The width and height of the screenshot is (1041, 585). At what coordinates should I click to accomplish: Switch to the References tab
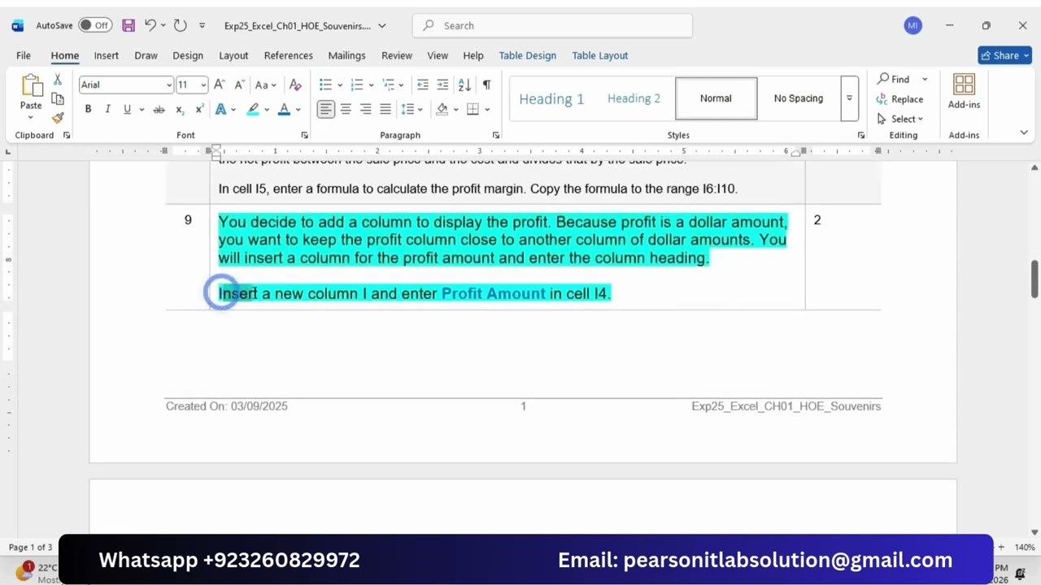point(288,55)
